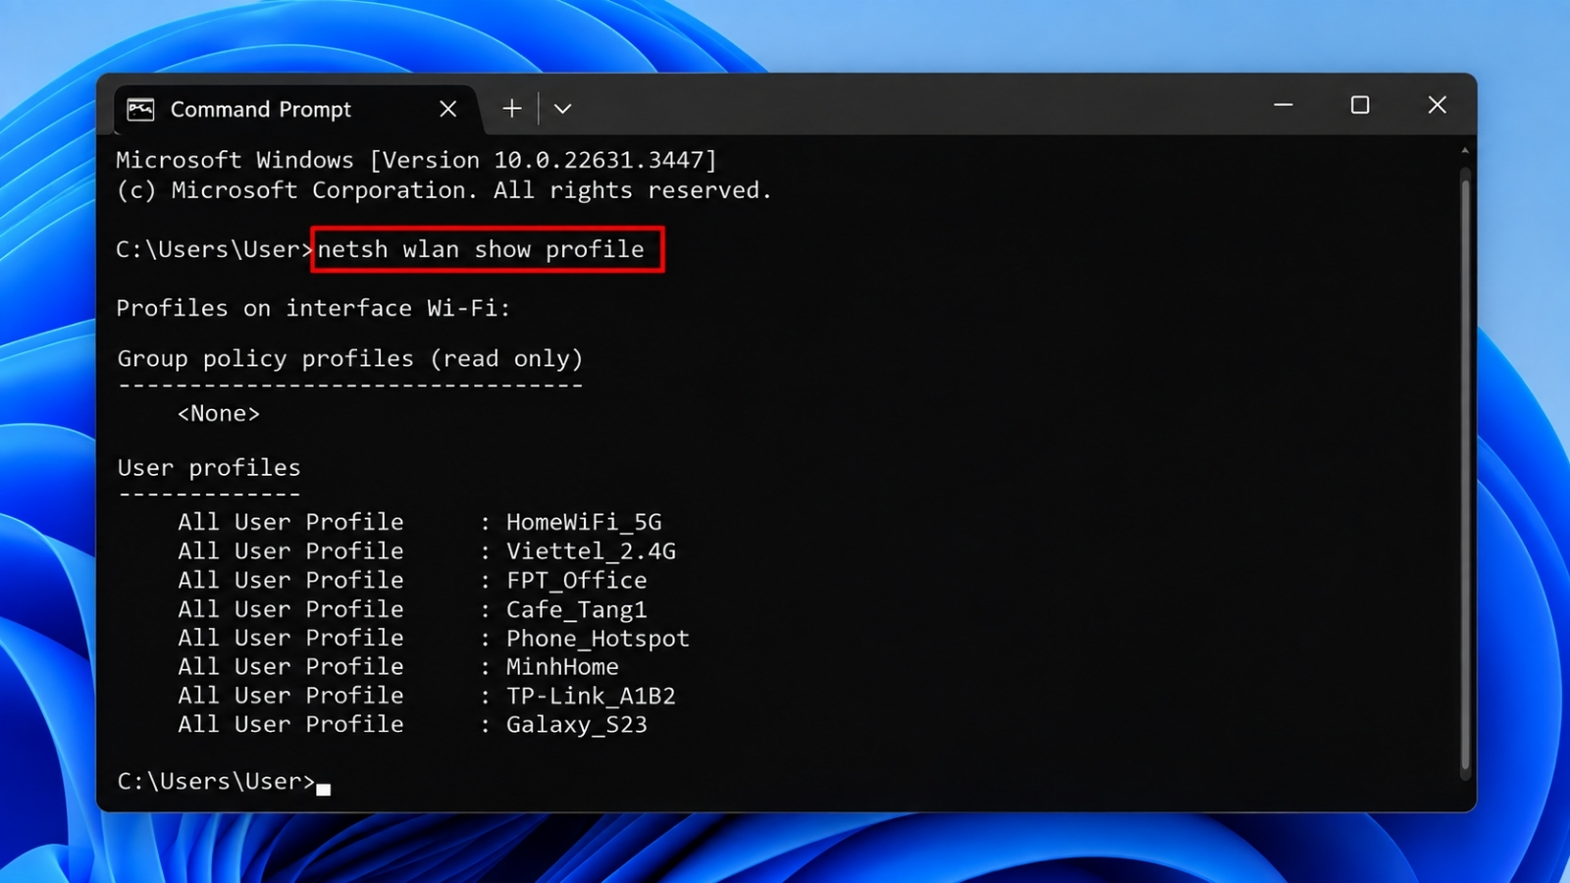Click the terminal vertical scrollbar

point(1465,475)
